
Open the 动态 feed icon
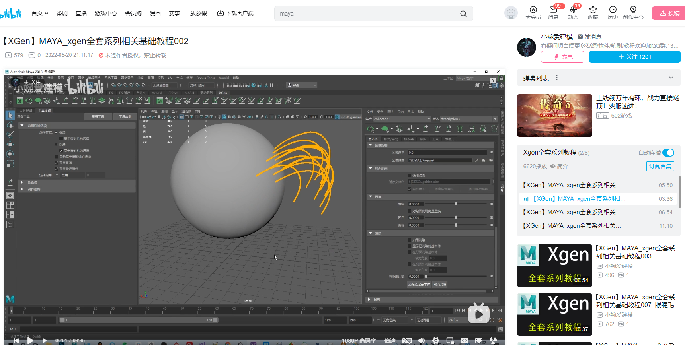click(x=573, y=13)
